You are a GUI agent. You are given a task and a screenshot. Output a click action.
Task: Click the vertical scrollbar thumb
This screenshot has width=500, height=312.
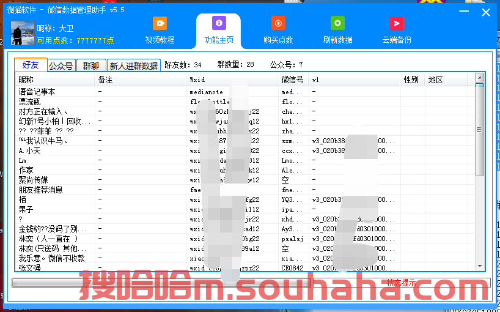click(479, 130)
